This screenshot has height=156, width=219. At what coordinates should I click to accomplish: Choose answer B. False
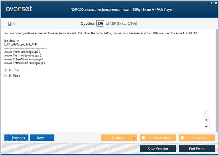(x=6, y=76)
